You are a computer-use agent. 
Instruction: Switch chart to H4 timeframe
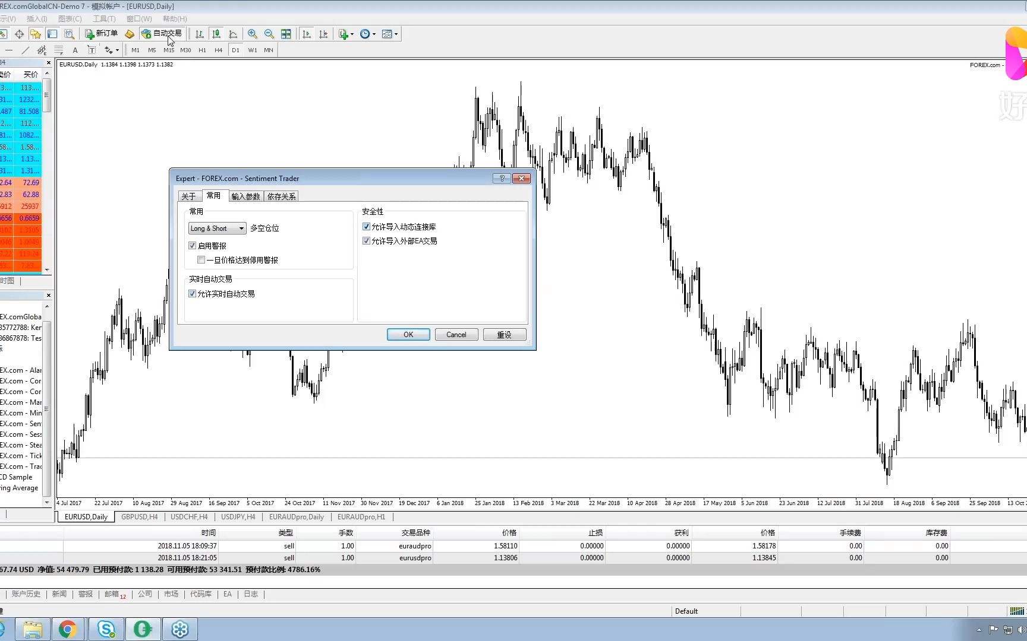(219, 50)
